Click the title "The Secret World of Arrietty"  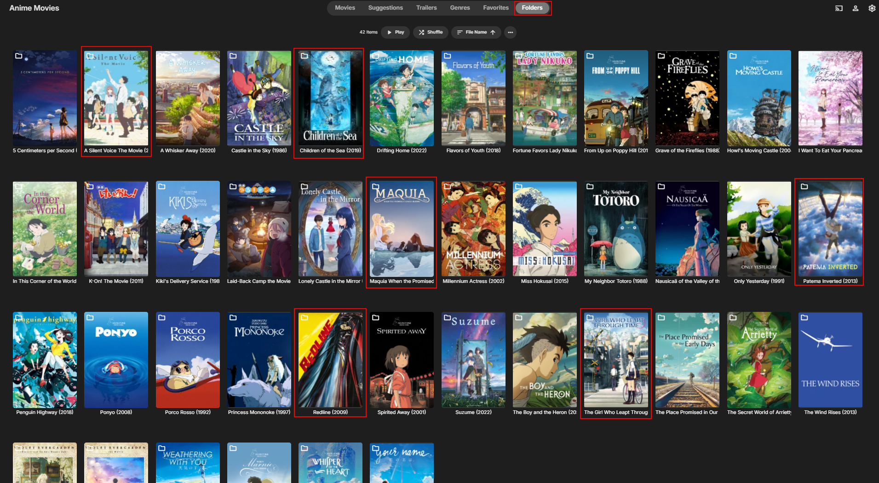point(759,412)
